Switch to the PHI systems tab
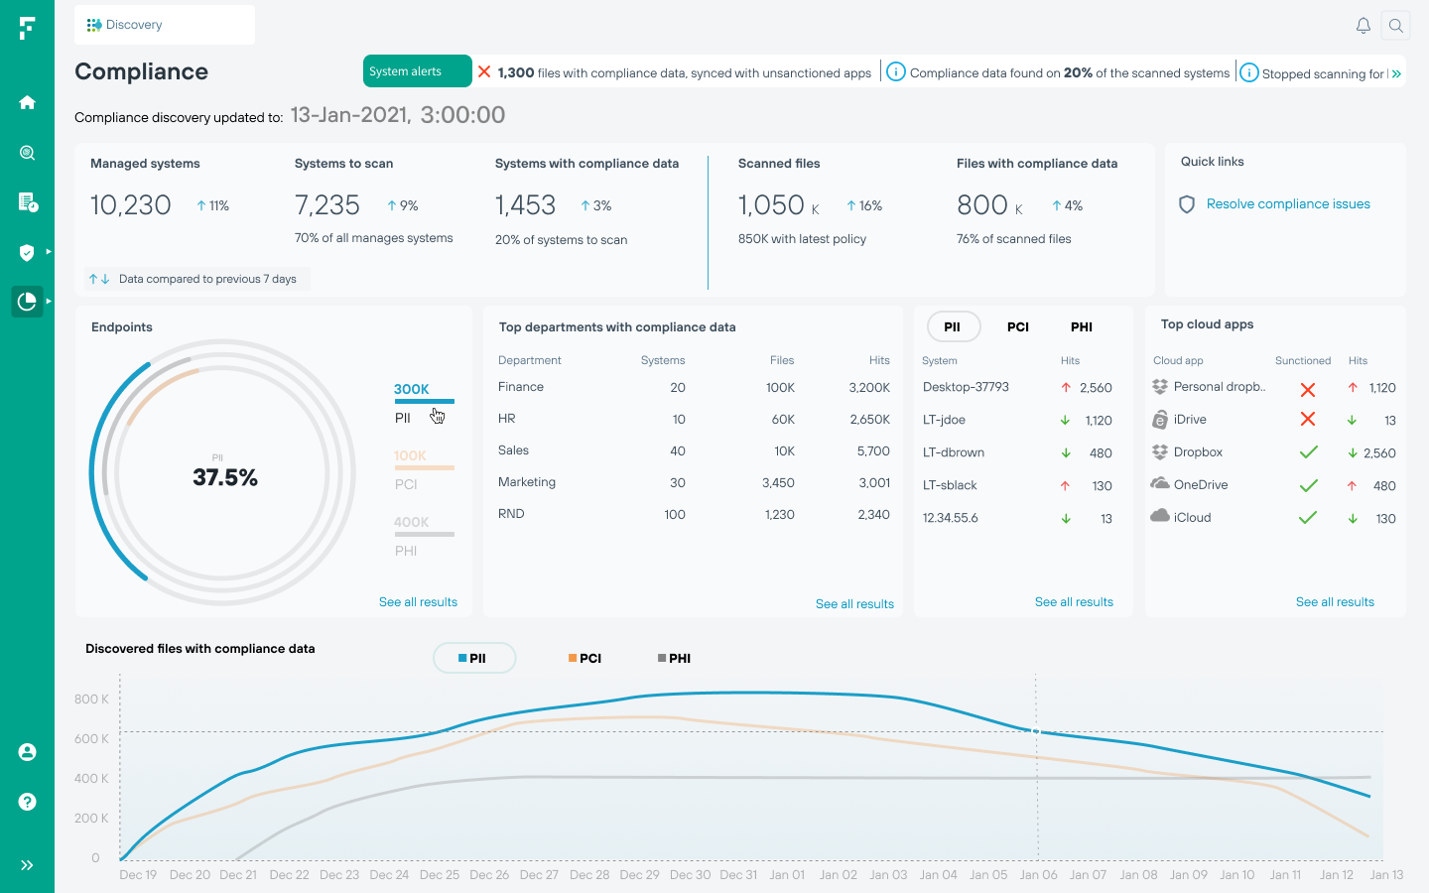The height and width of the screenshot is (893, 1429). click(x=1082, y=326)
